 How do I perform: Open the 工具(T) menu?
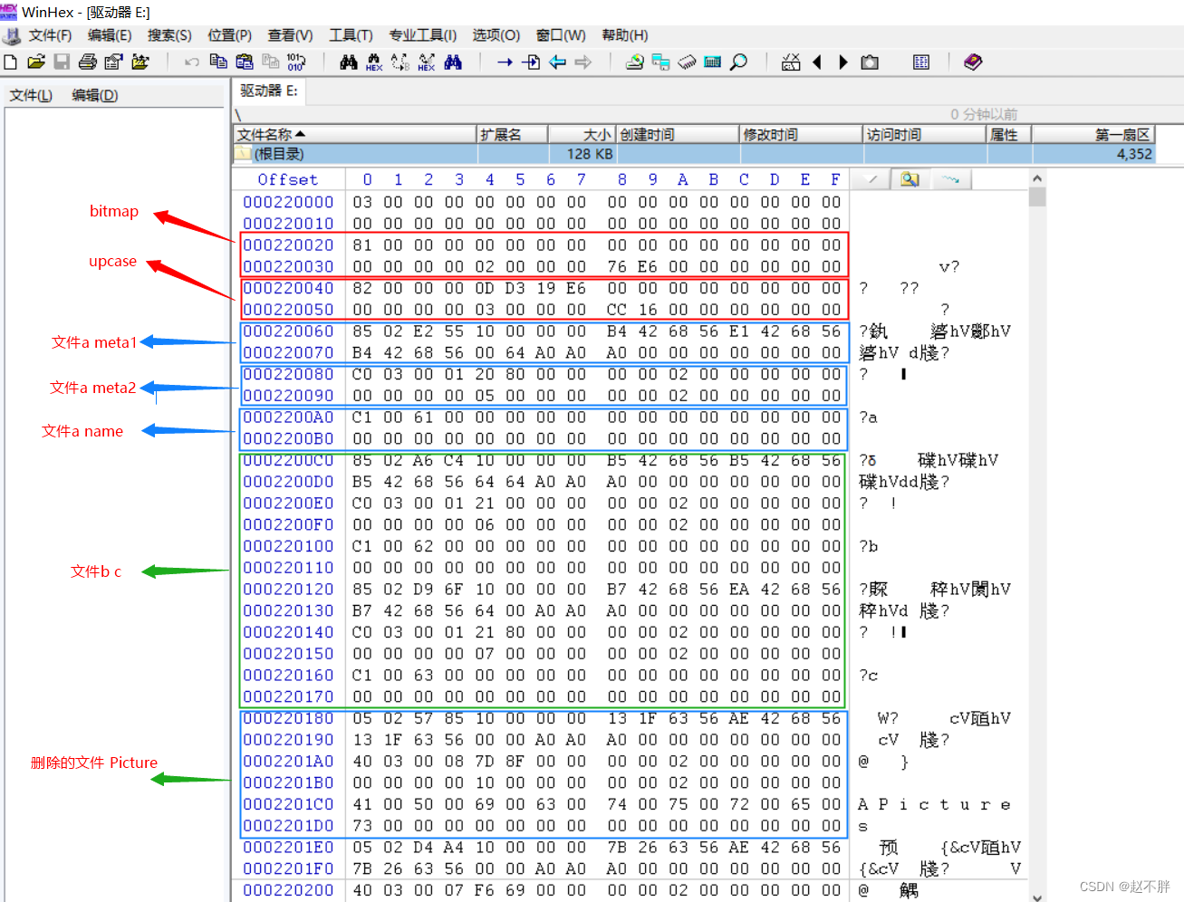coord(351,35)
